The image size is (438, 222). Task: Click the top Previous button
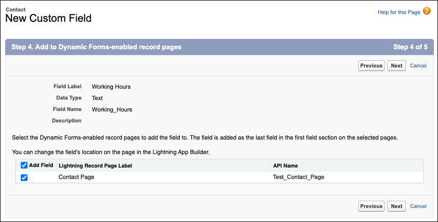pyautogui.click(x=371, y=65)
